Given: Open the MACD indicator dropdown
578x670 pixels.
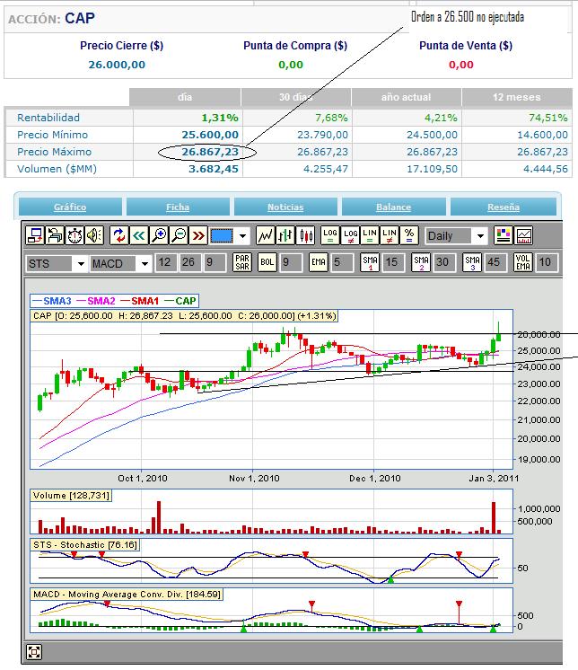Looking at the screenshot, I should tap(121, 263).
